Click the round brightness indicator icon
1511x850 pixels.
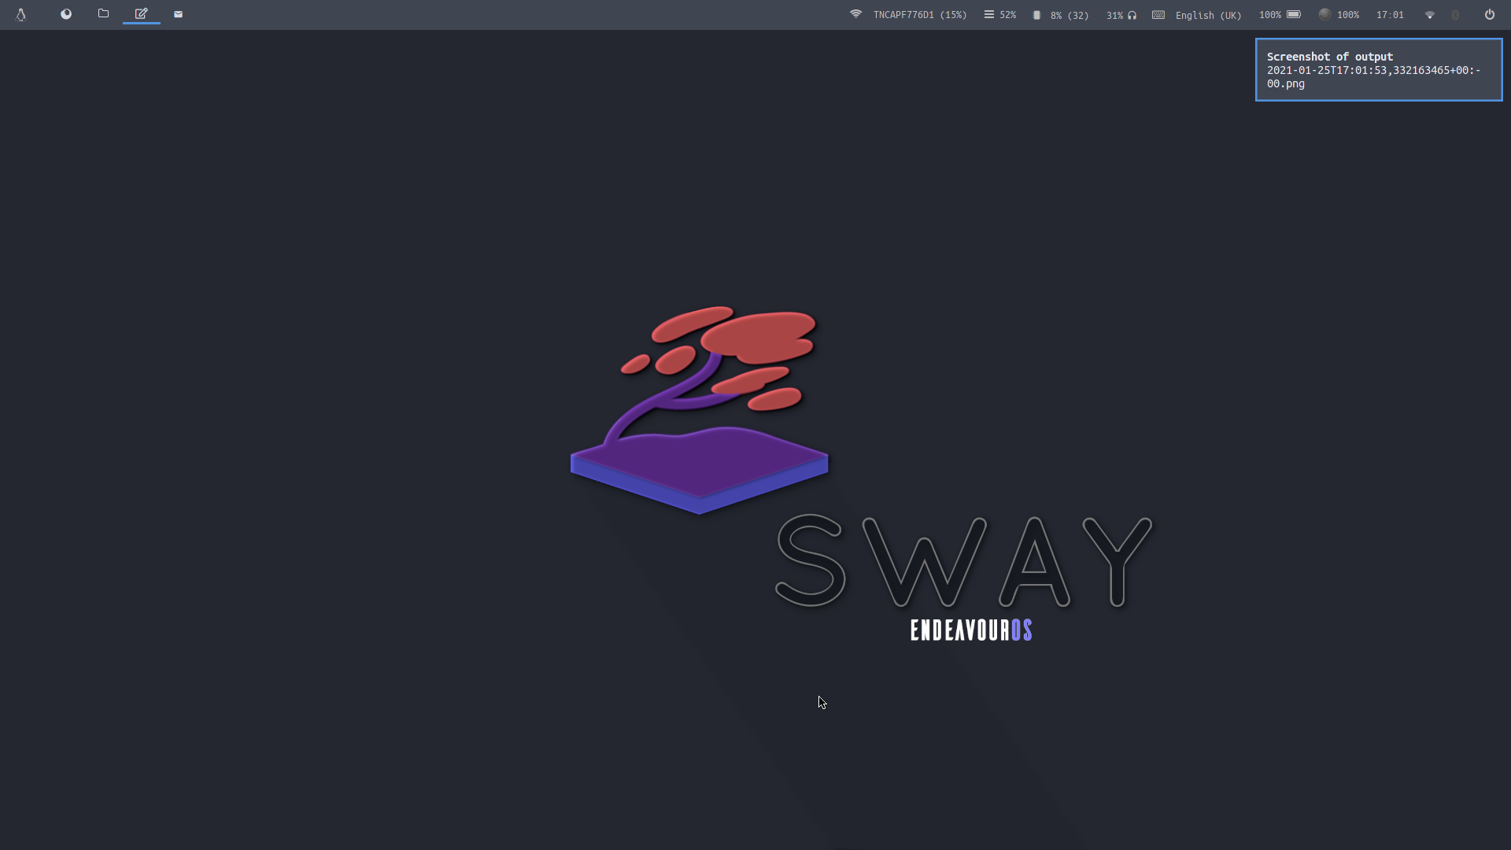pyautogui.click(x=1324, y=14)
